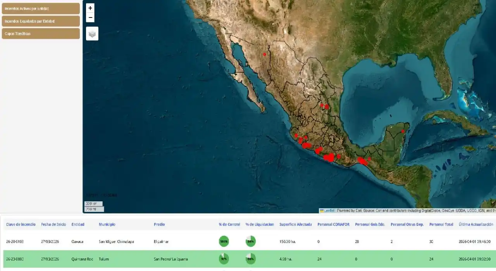Click the control pie chart for the Tulum fire
This screenshot has height=271, width=496.
(224, 259)
